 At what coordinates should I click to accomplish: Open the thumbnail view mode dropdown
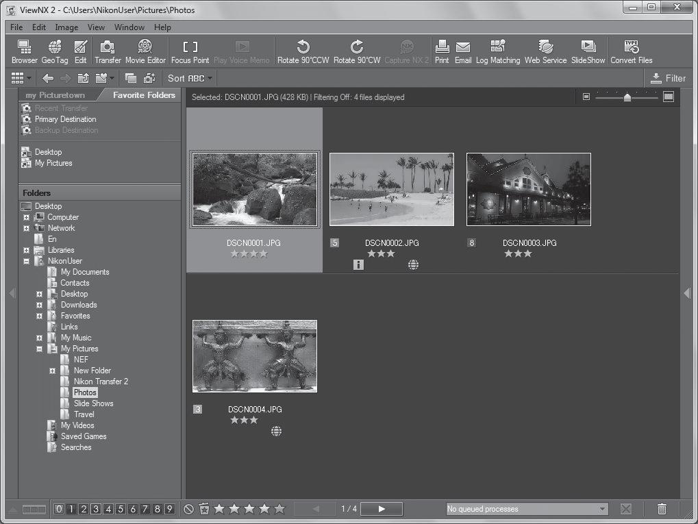(21, 78)
